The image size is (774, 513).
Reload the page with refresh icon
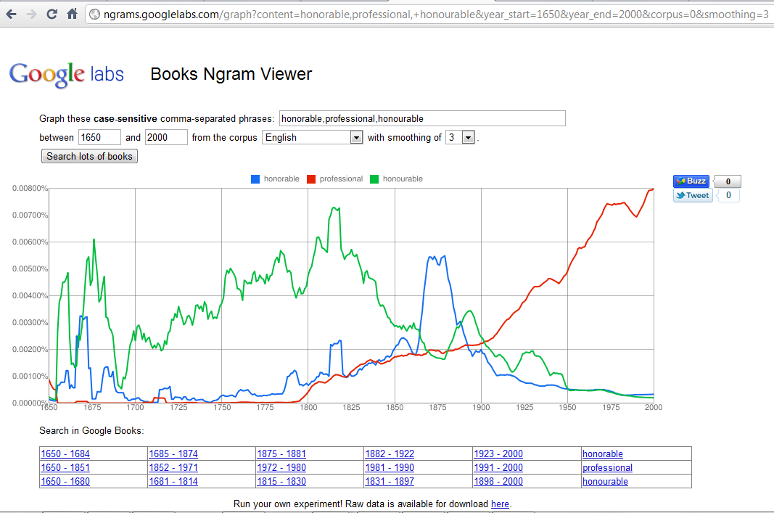tap(52, 15)
